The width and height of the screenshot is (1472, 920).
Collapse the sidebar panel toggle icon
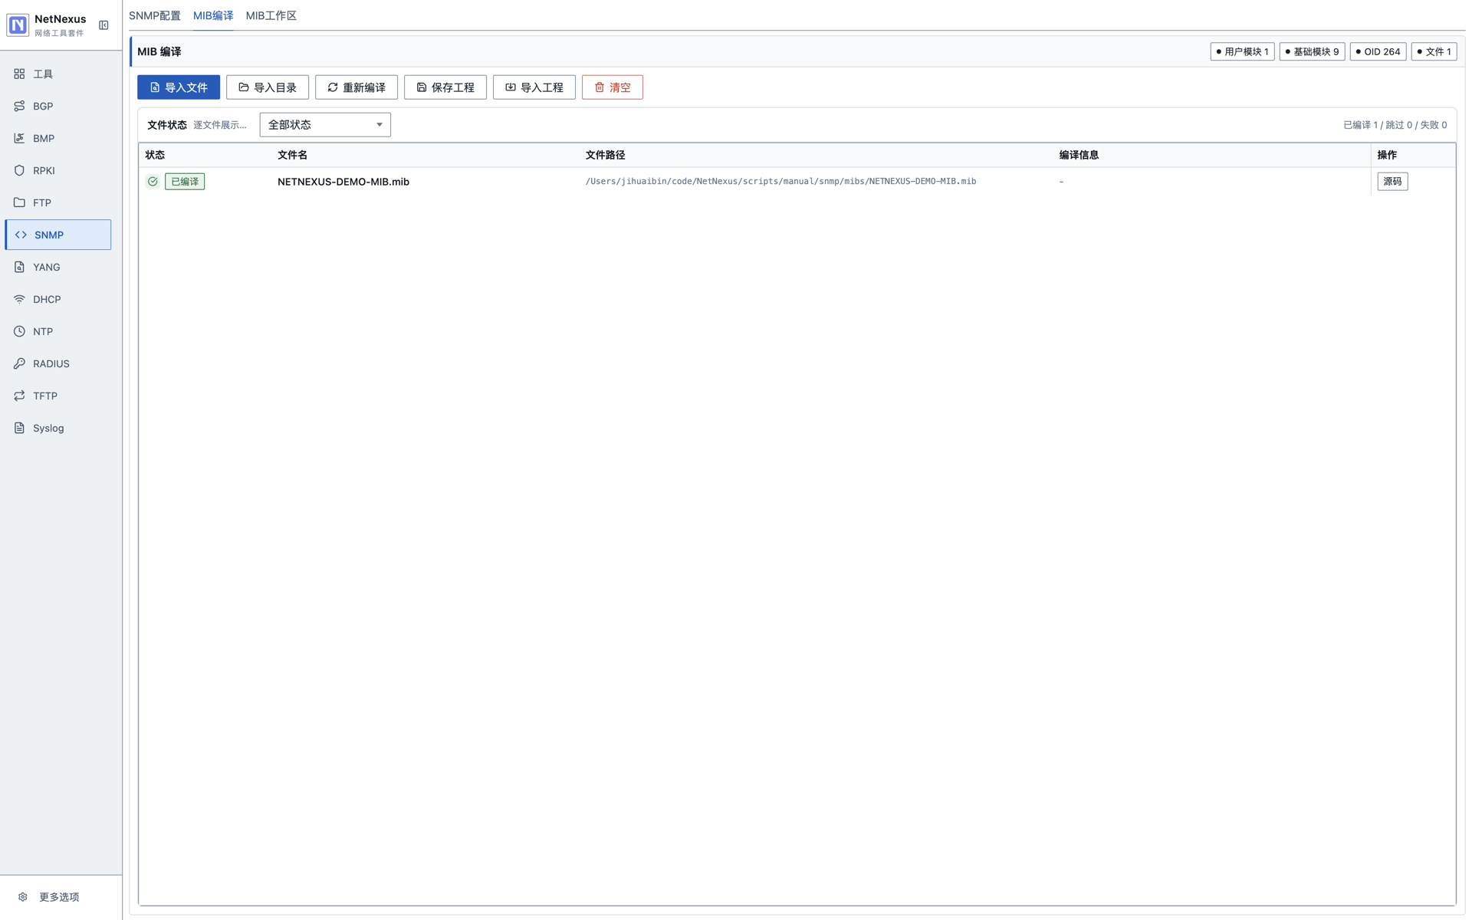coord(103,25)
